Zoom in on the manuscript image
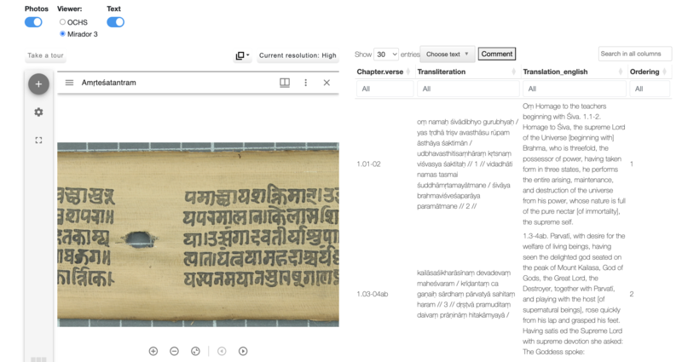Image resolution: width=682 pixels, height=362 pixels. pos(153,351)
